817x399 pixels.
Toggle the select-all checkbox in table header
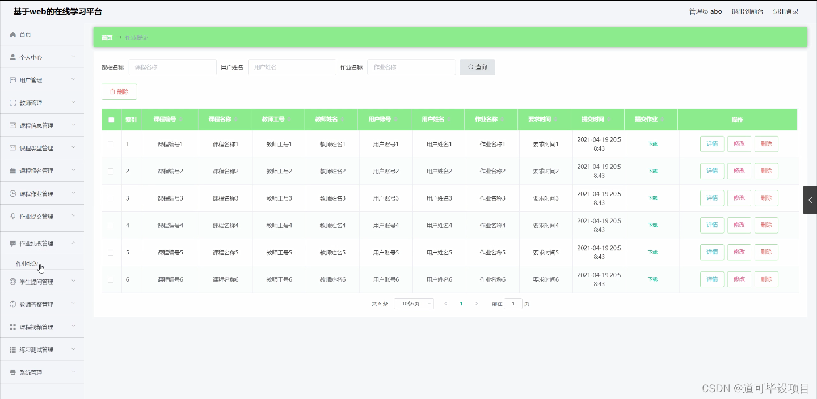[x=111, y=119]
